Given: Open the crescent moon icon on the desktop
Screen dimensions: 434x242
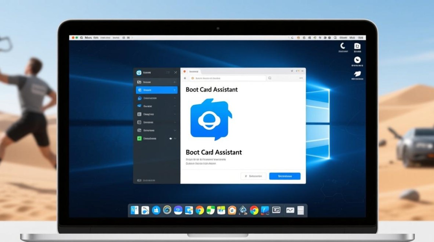Looking at the screenshot, I should [343, 46].
